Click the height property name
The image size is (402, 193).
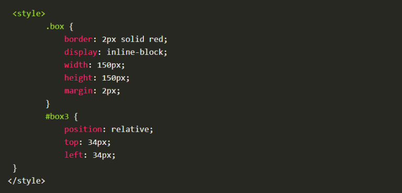click(x=78, y=78)
